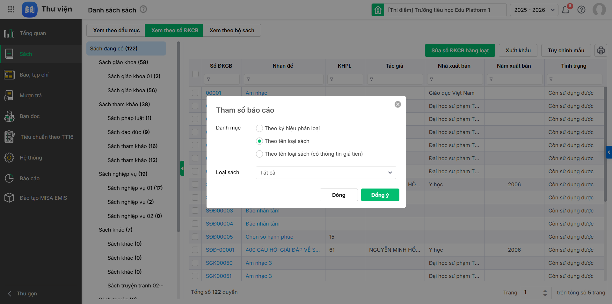Expand the Loại sách dropdown

click(x=326, y=173)
